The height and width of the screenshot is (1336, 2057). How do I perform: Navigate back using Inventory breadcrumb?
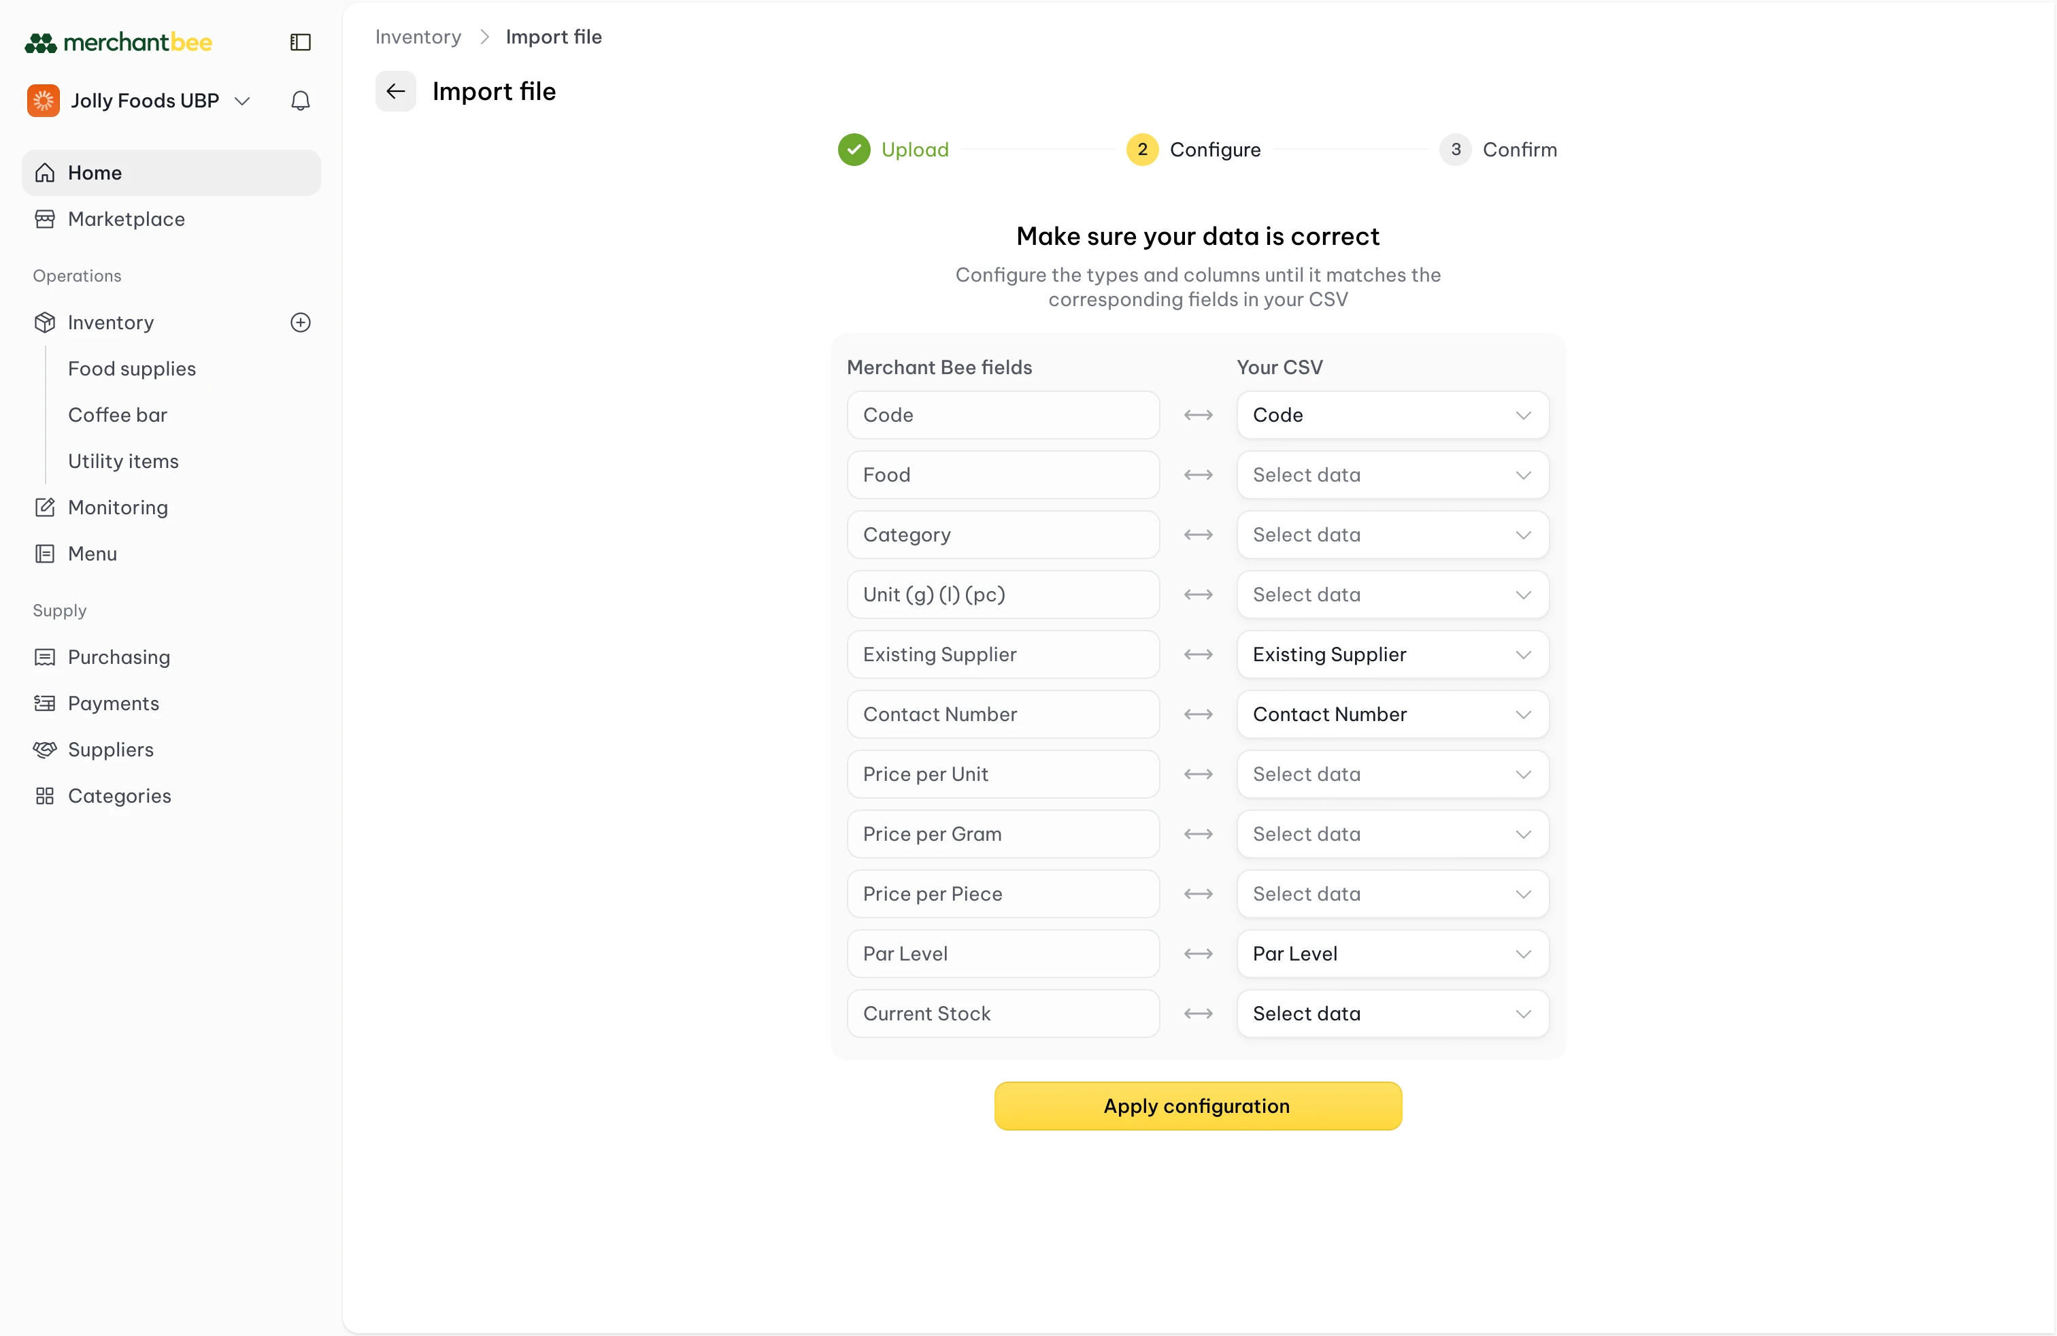pos(418,36)
